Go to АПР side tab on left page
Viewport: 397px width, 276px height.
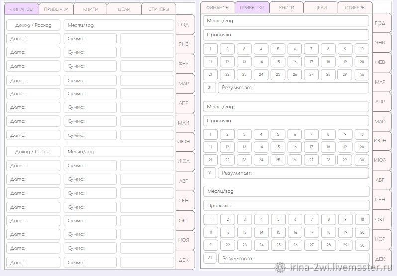(x=185, y=103)
